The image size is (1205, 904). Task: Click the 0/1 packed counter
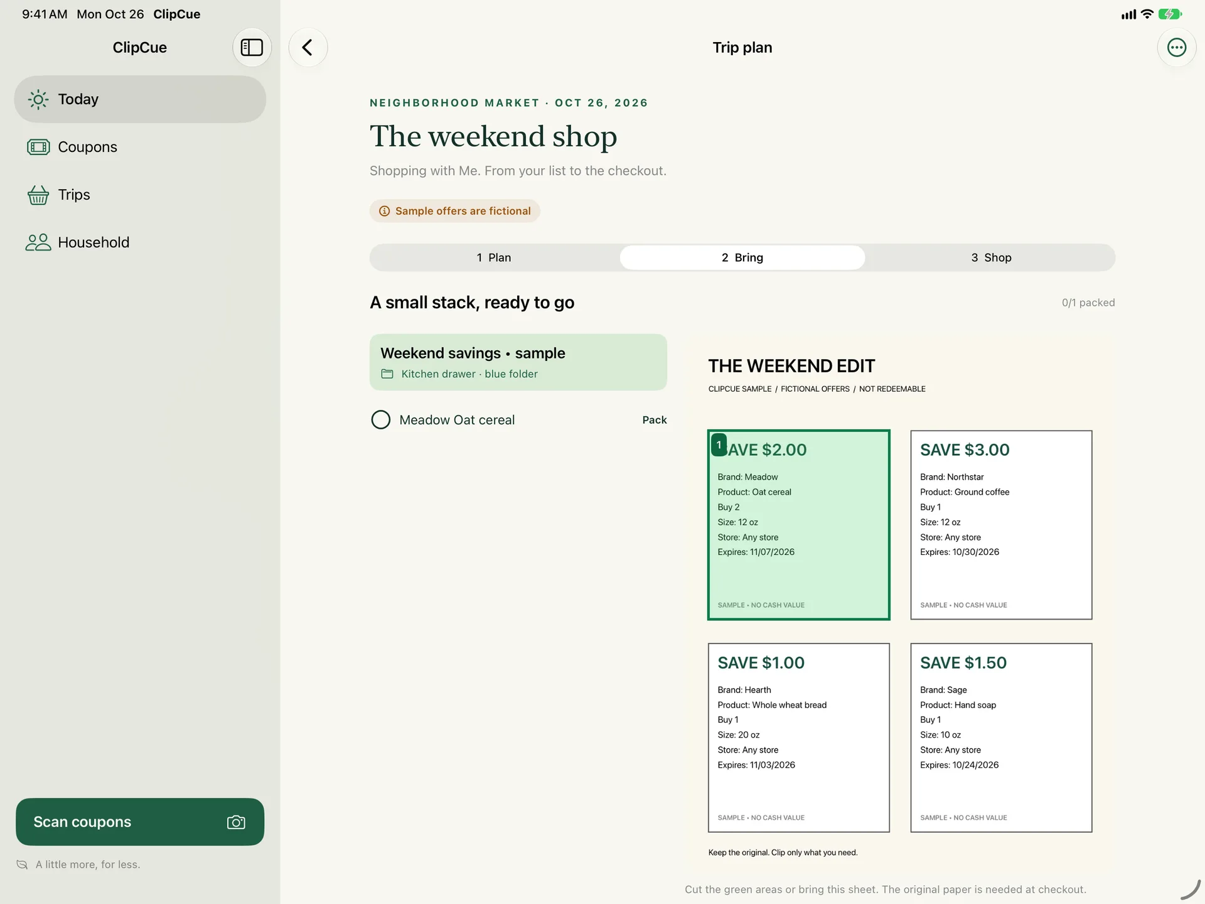(x=1088, y=303)
